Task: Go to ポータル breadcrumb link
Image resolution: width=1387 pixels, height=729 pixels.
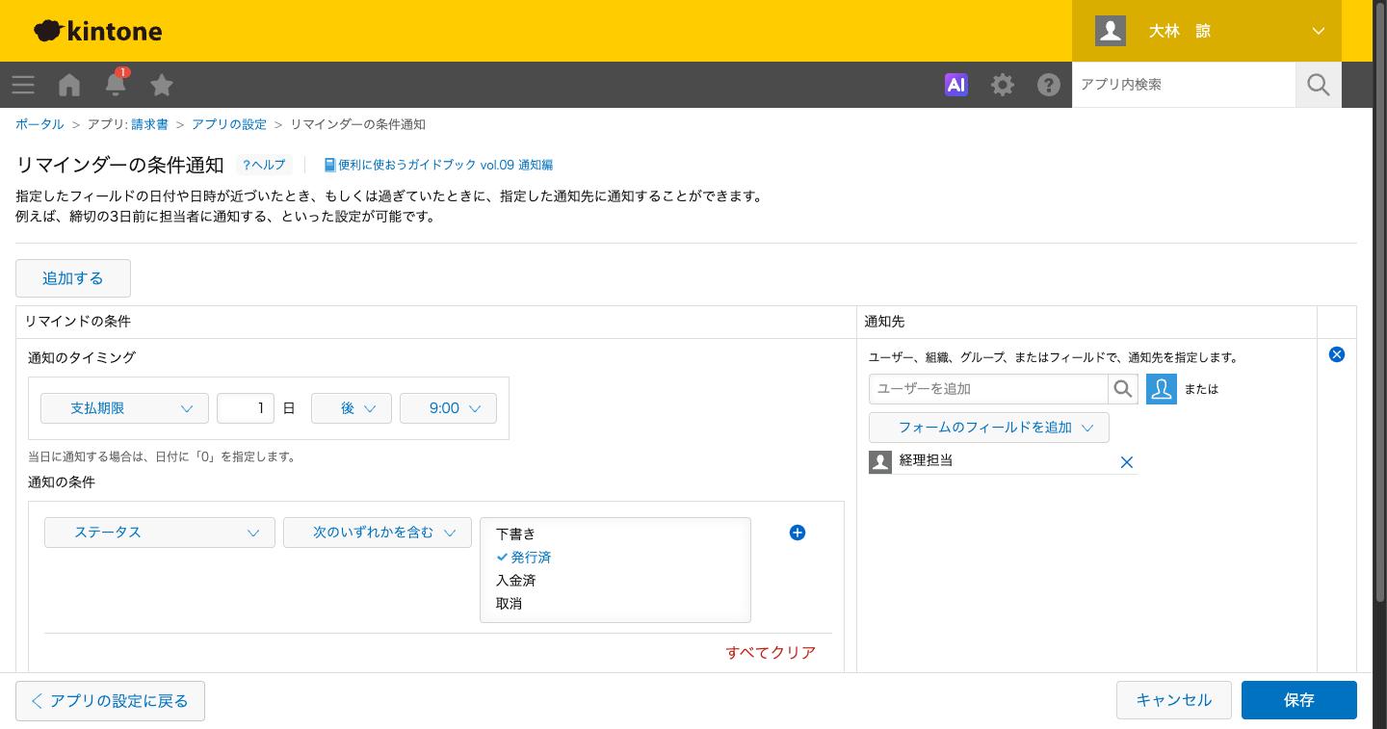Action: pyautogui.click(x=39, y=124)
